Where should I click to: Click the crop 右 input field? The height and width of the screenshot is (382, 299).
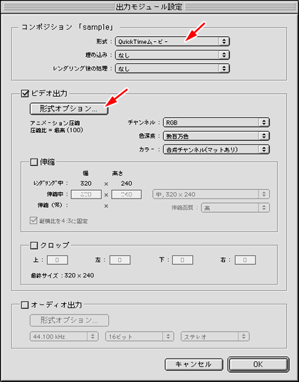tap(245, 260)
